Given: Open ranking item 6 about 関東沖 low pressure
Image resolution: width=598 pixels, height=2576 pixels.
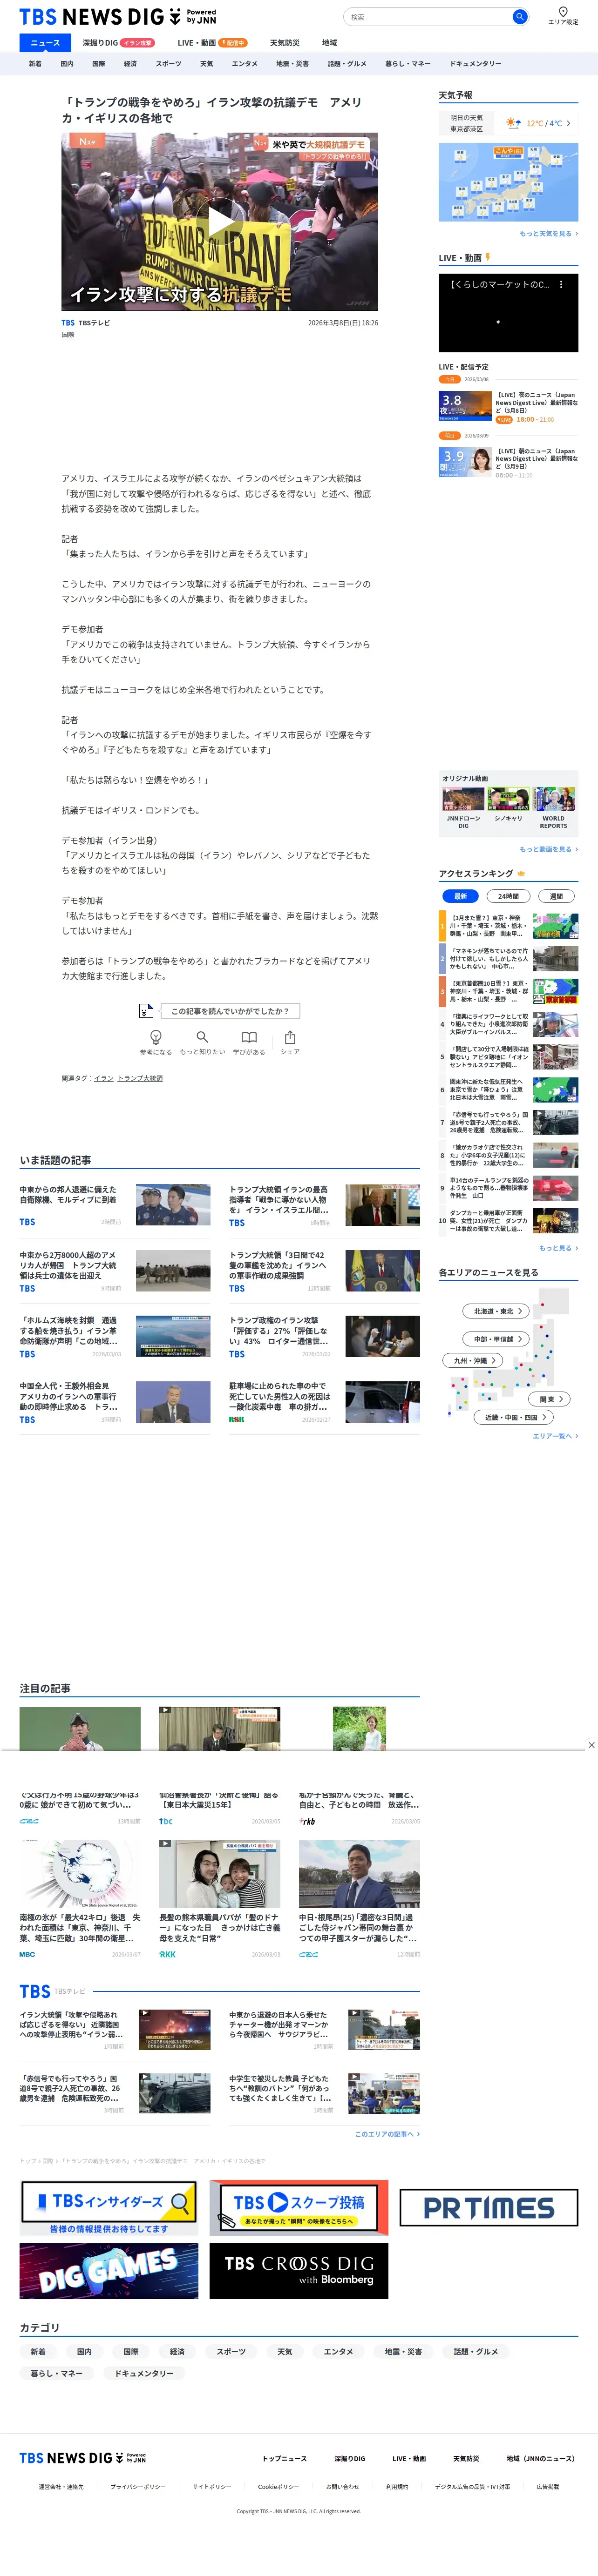Looking at the screenshot, I should (508, 1089).
